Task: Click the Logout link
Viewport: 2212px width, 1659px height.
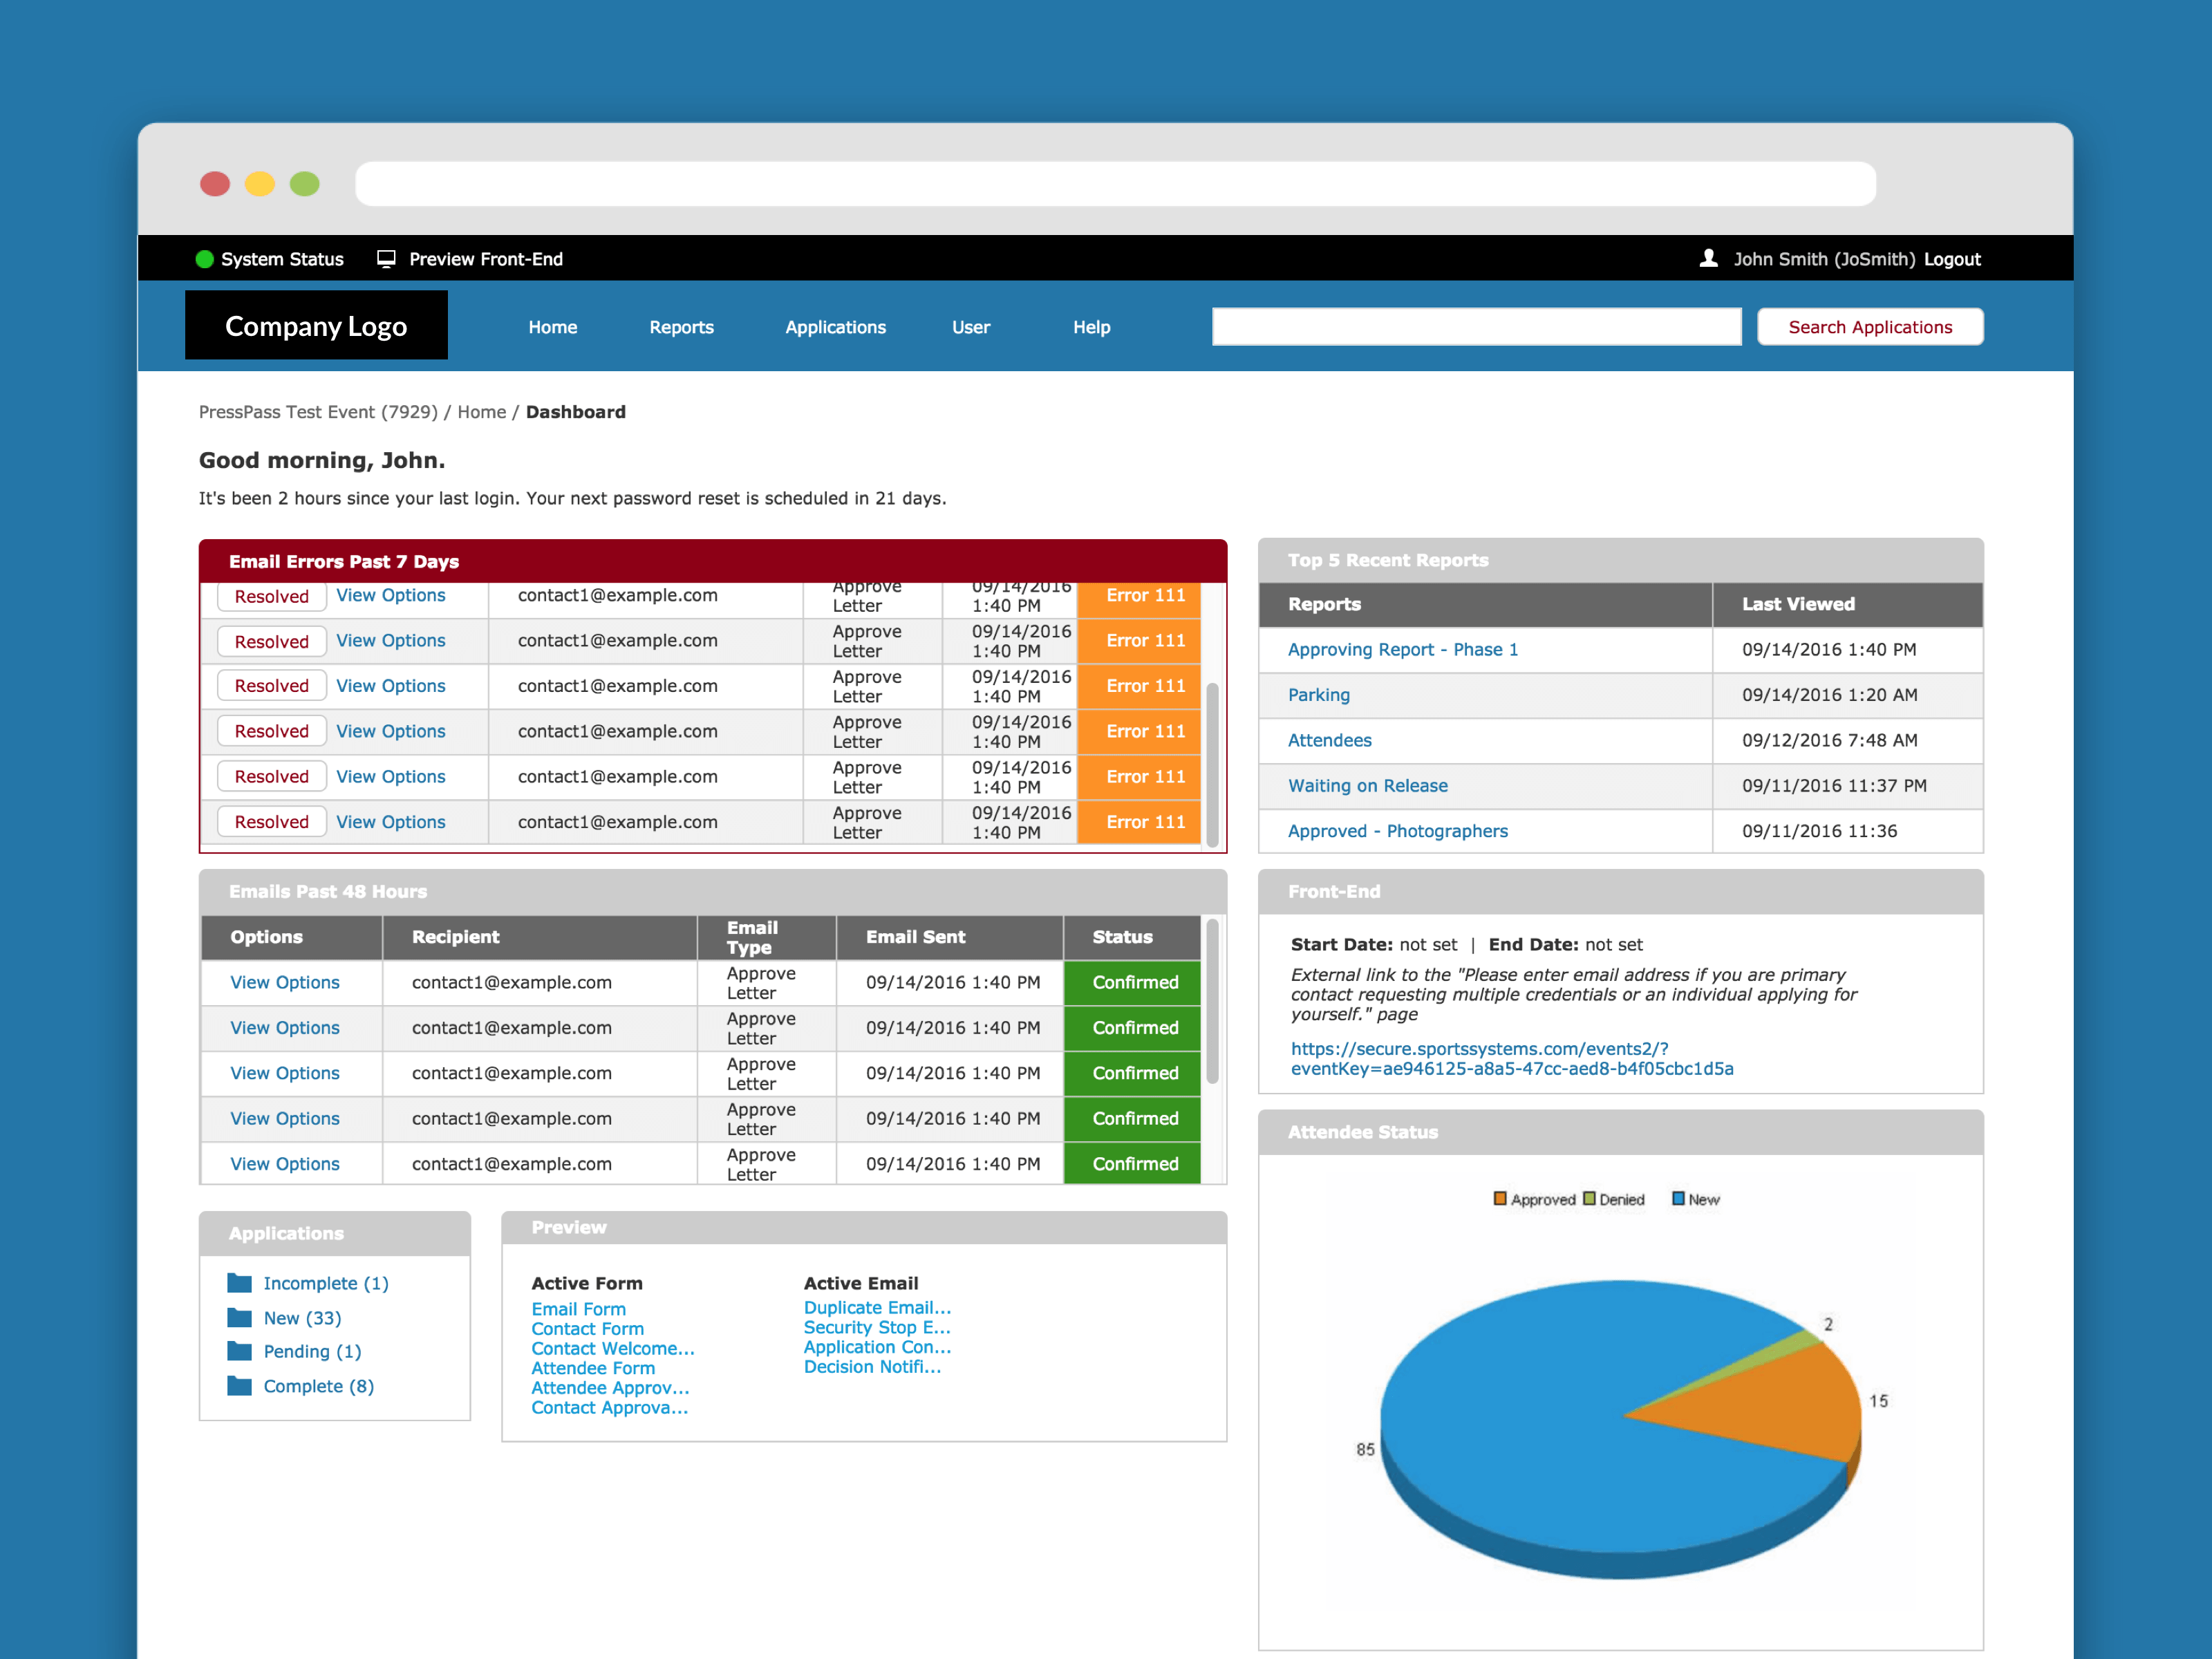Action: (1951, 259)
